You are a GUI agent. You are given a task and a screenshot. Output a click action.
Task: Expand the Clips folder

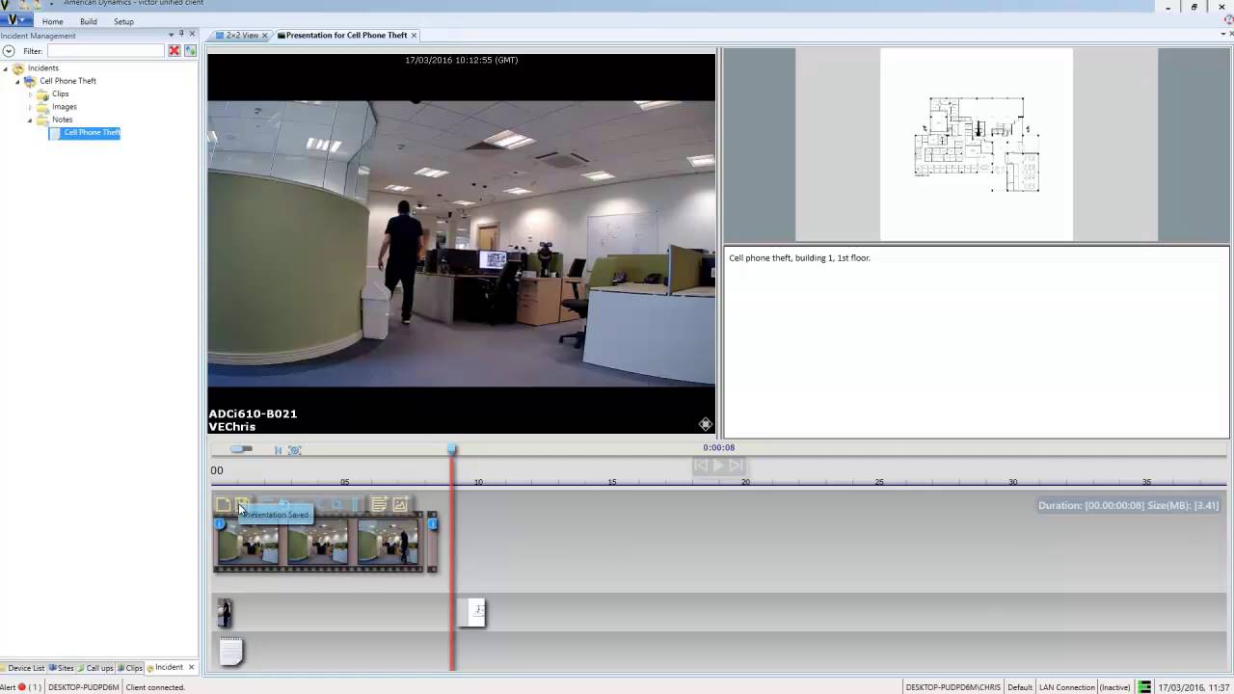[x=30, y=94]
